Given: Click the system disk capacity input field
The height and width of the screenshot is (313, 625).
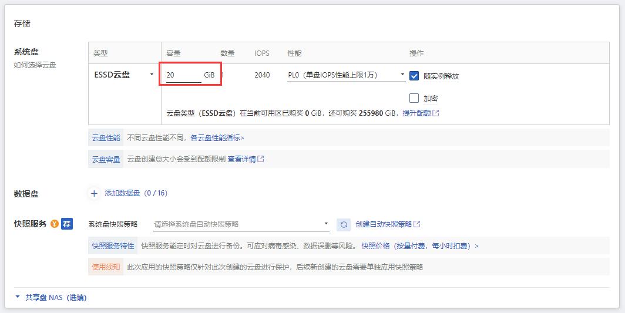Looking at the screenshot, I should coord(183,76).
